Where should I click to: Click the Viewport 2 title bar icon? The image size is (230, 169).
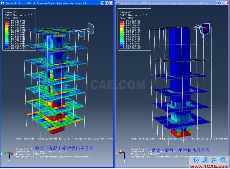[x=118, y=3]
